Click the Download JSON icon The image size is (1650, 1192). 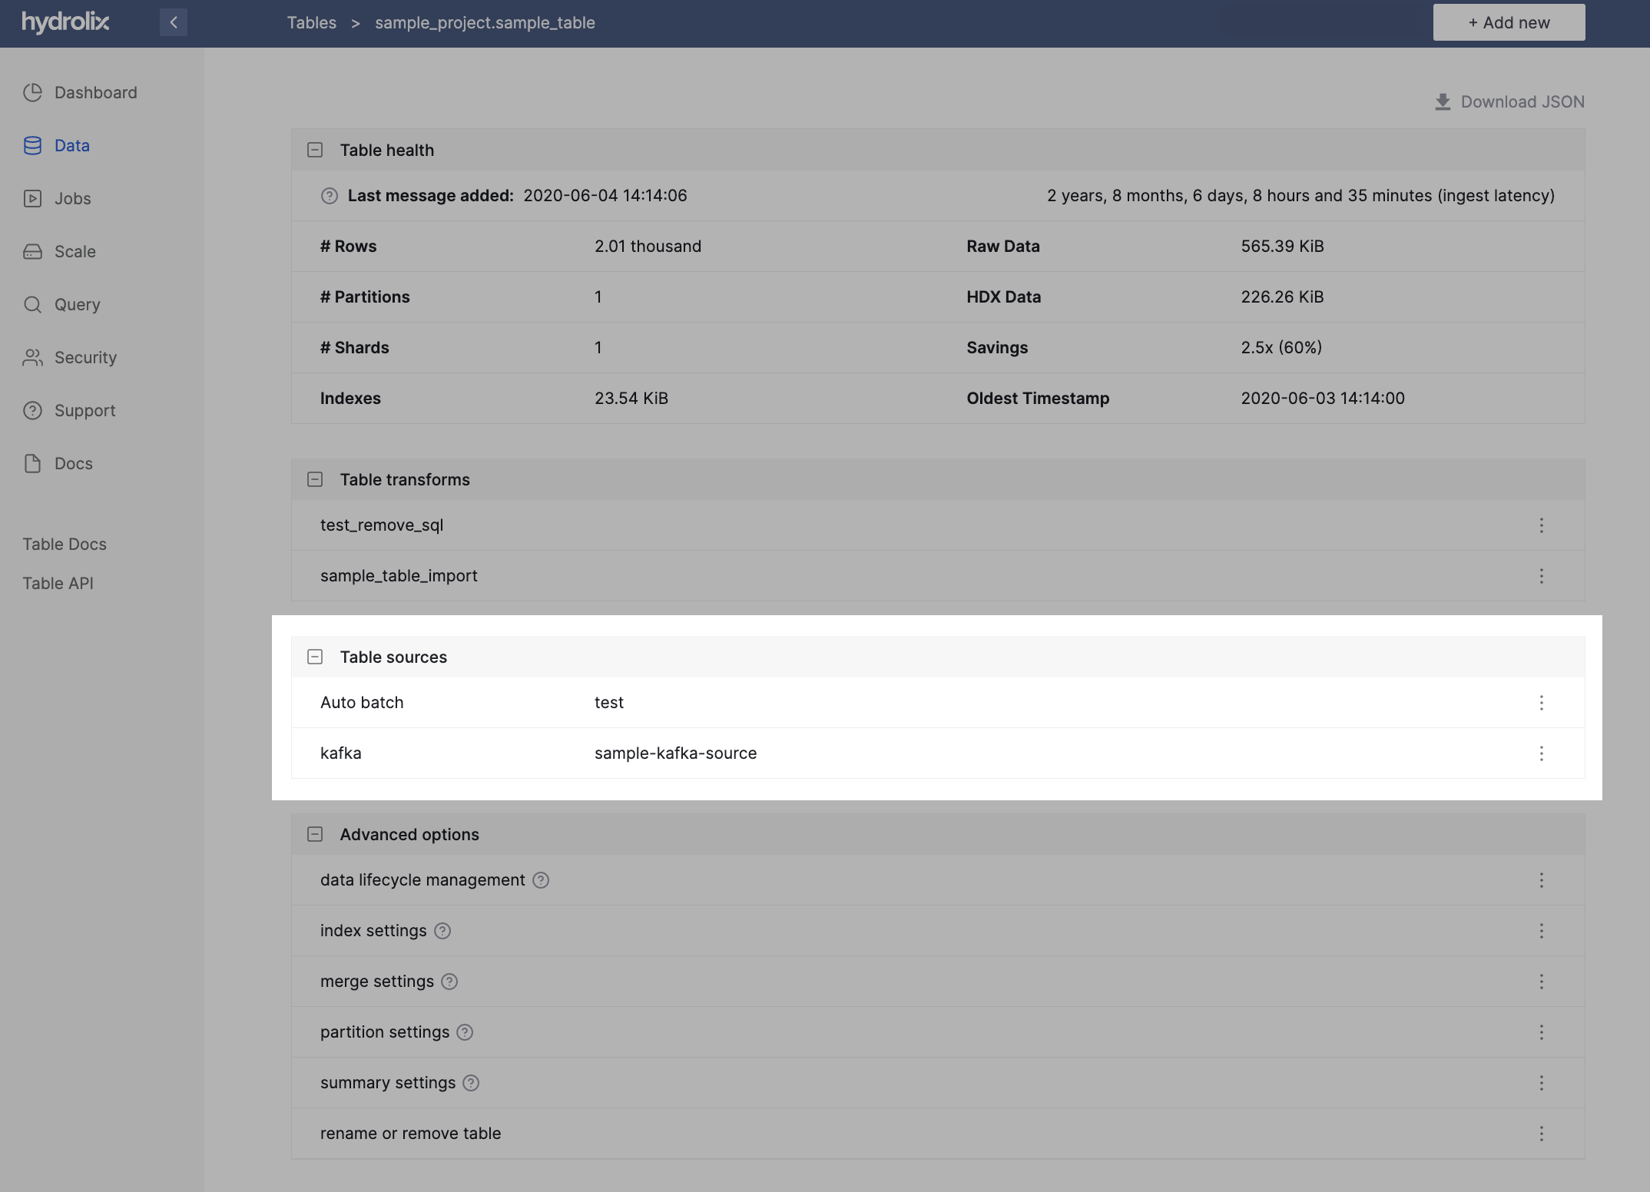click(1443, 102)
